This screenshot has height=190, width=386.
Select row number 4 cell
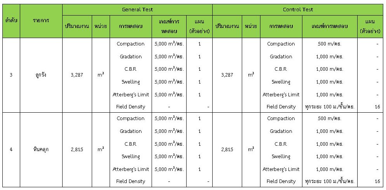[x=11, y=150]
